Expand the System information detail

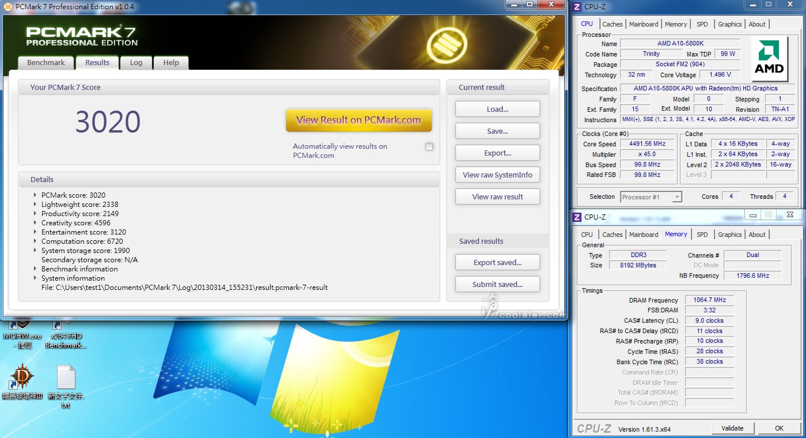tap(35, 278)
